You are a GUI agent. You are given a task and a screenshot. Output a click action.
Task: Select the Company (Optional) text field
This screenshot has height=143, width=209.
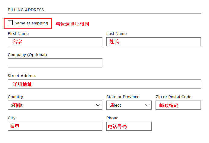click(x=55, y=63)
